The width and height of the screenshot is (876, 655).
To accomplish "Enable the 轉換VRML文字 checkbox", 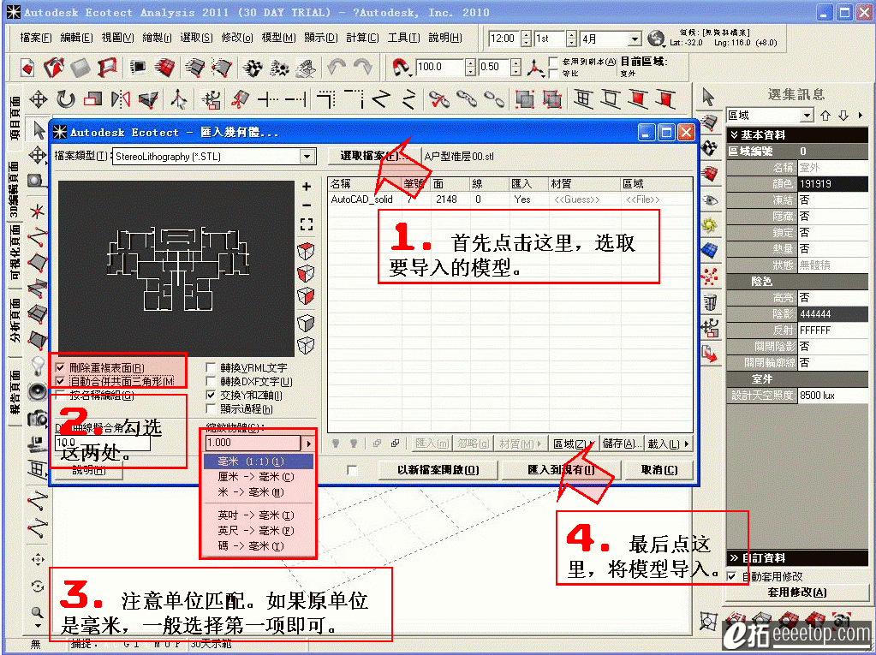I will pos(211,368).
